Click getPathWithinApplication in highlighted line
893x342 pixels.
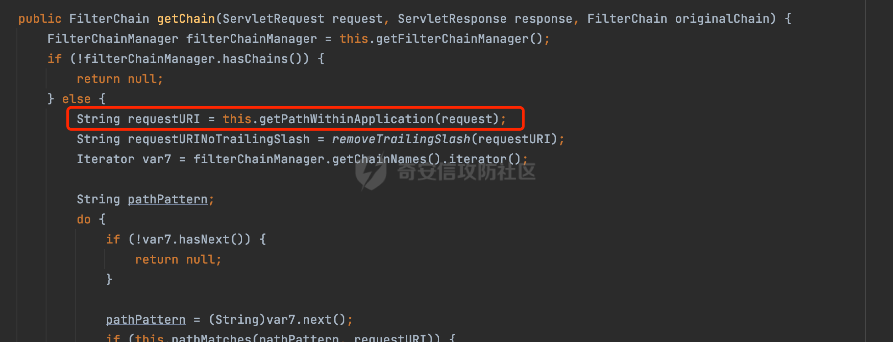[347, 119]
